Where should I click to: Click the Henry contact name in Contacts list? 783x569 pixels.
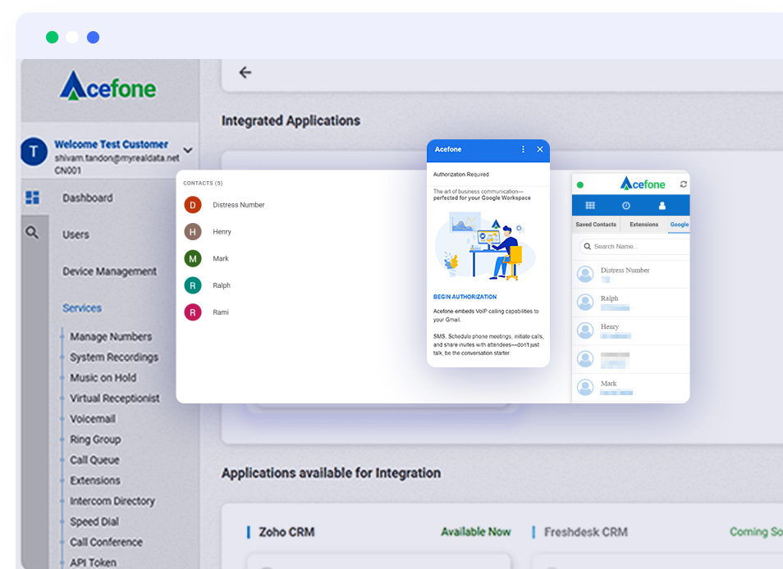coord(222,232)
